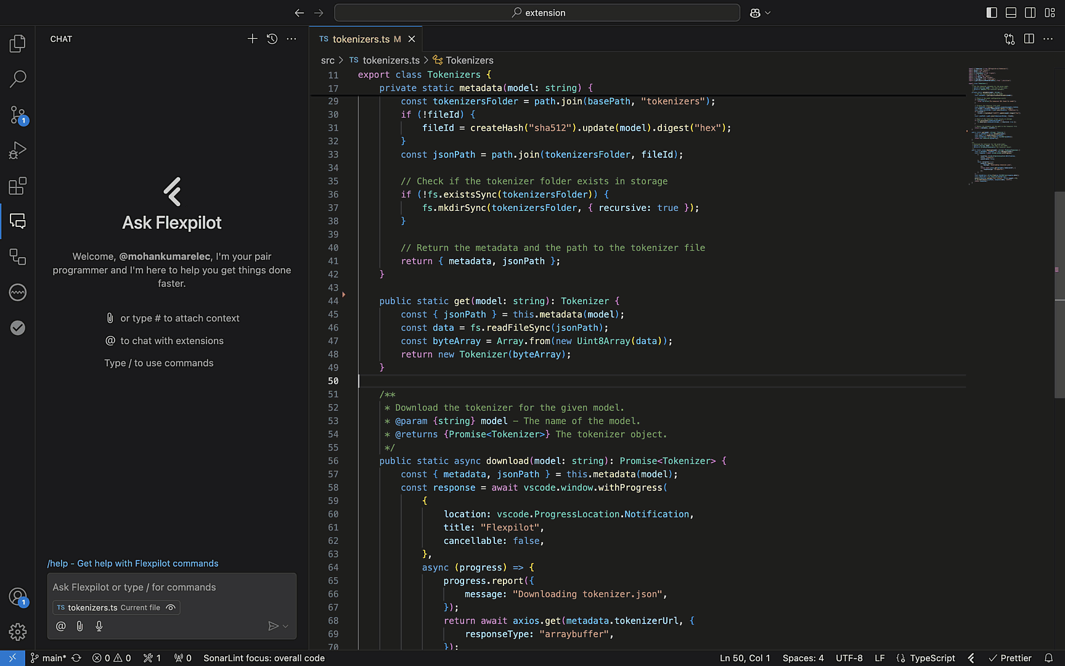Open the Explorer view in activity bar
The width and height of the screenshot is (1065, 666).
[x=17, y=43]
